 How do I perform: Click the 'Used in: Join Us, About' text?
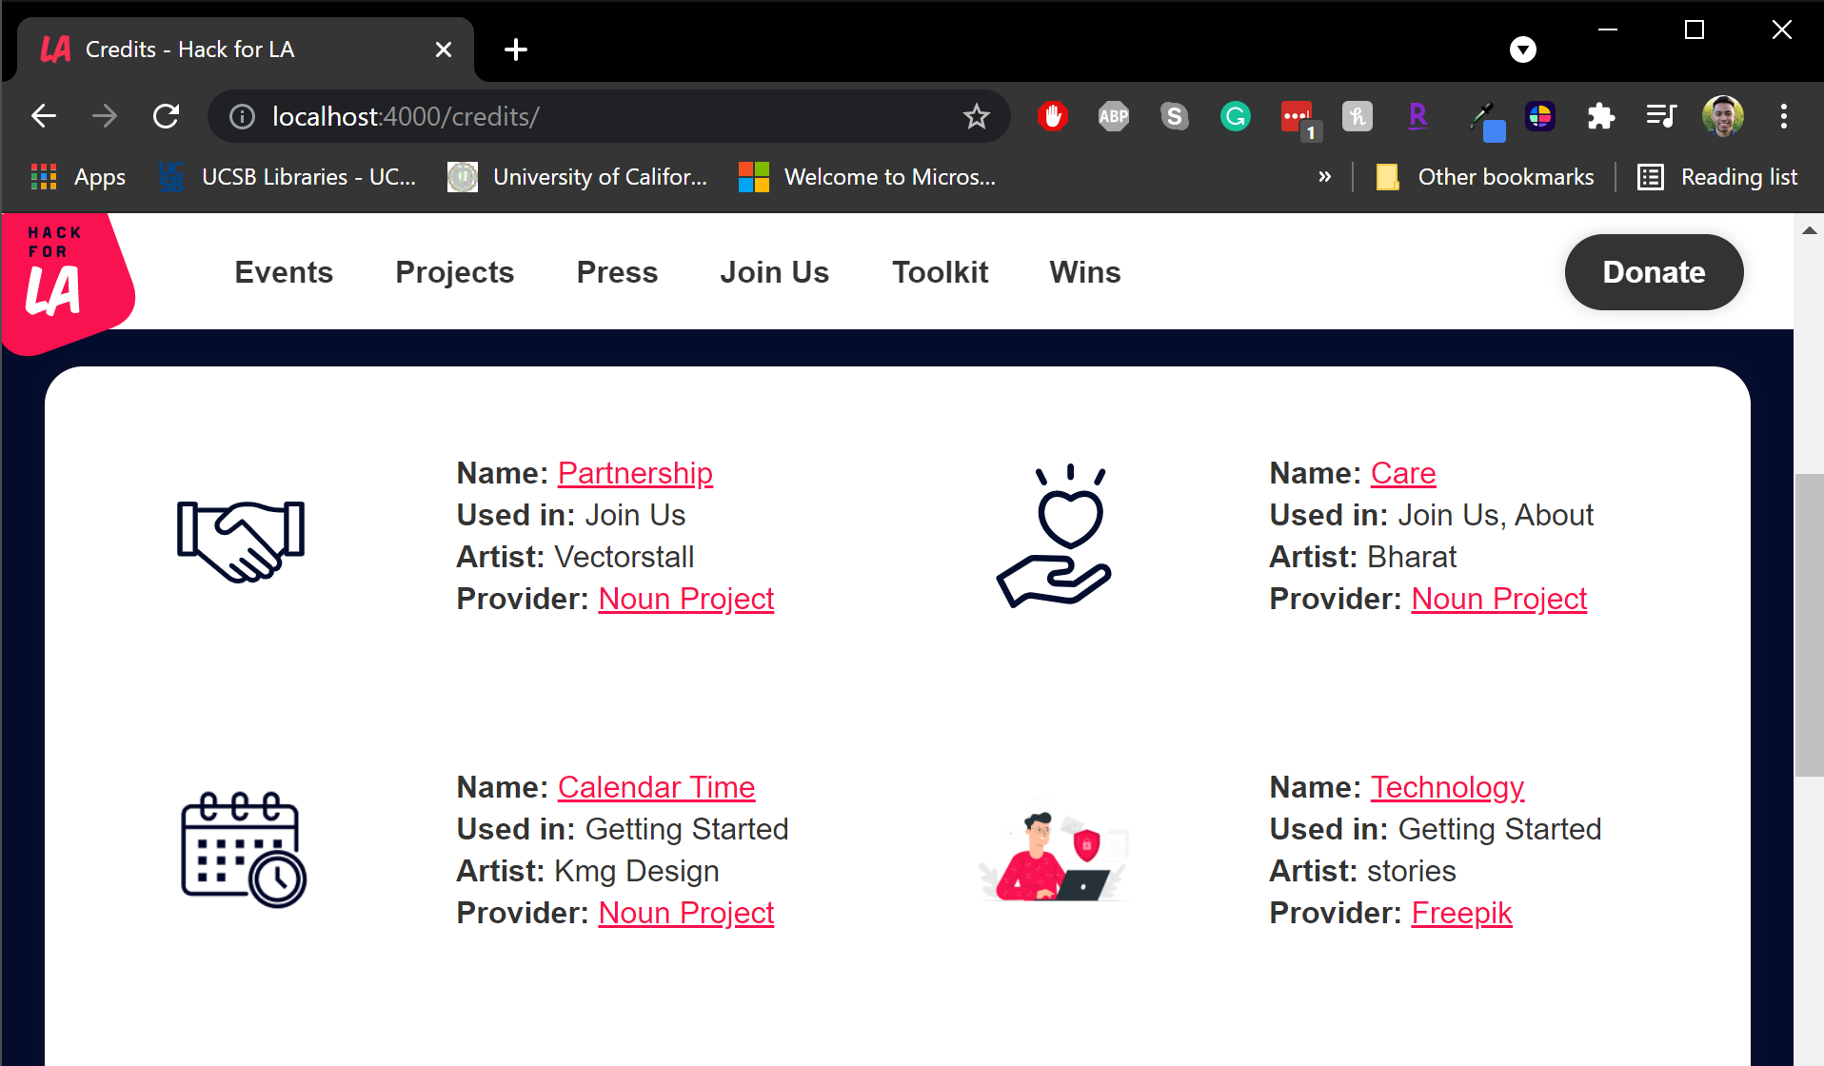click(x=1431, y=515)
